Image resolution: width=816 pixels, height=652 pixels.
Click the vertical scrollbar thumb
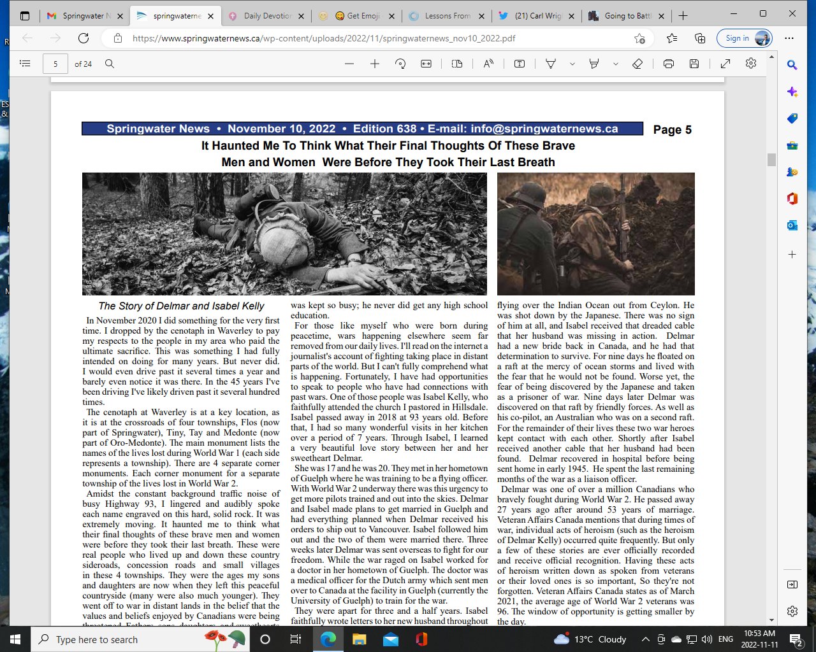pos(771,159)
